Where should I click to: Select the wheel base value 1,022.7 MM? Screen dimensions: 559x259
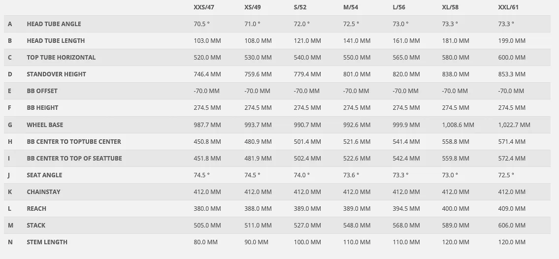click(x=514, y=125)
